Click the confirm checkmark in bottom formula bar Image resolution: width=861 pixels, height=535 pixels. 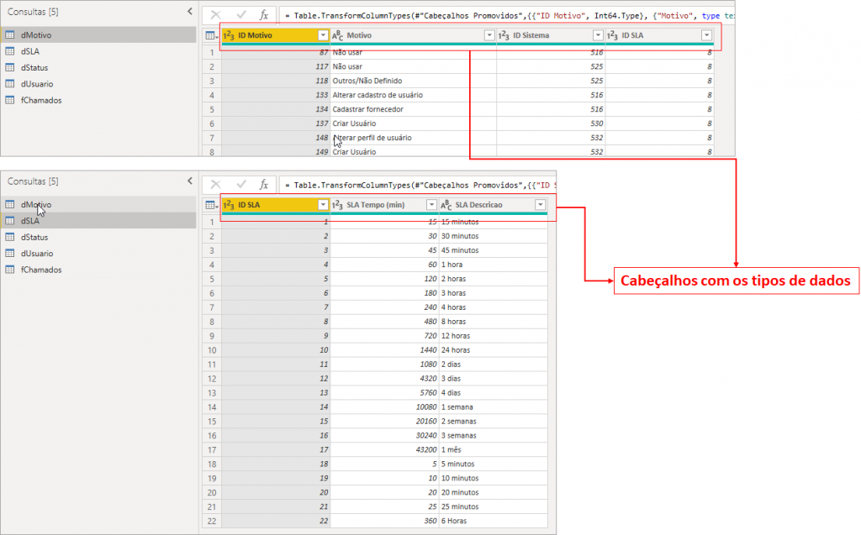pos(241,185)
